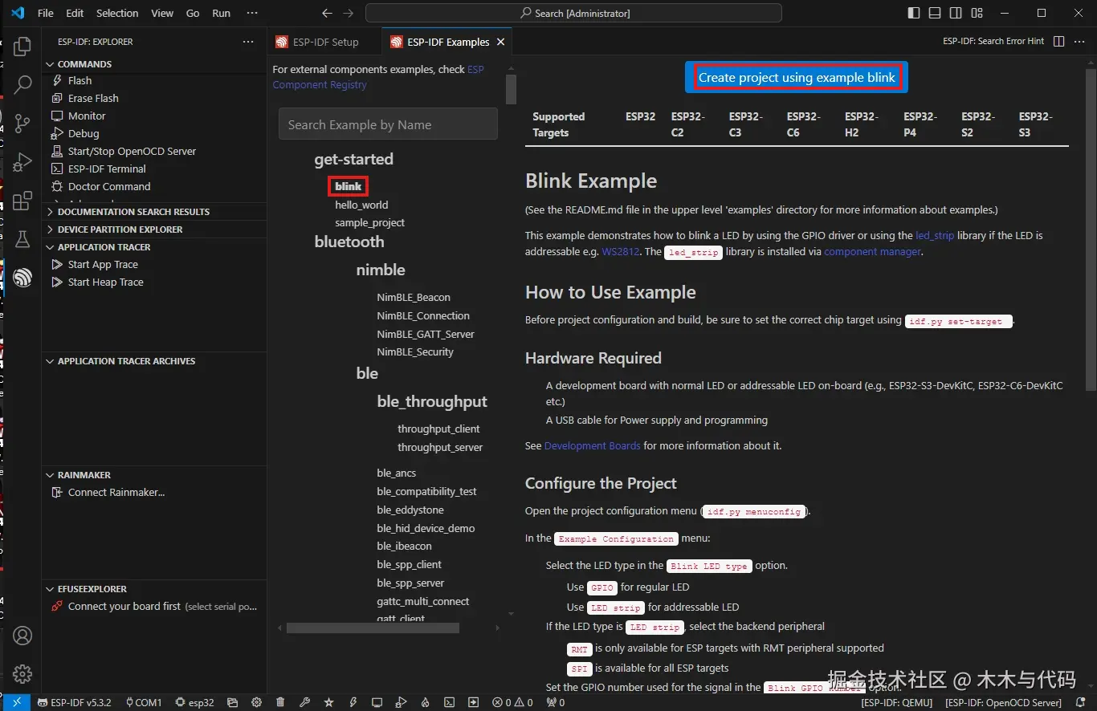
Task: Open the Run and Debug view
Action: [22, 161]
